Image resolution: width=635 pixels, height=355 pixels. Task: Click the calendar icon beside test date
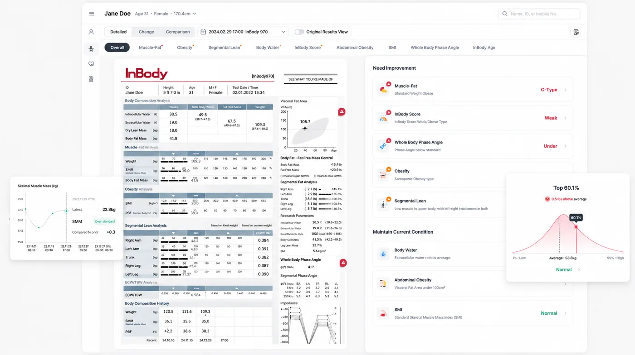tap(203, 32)
